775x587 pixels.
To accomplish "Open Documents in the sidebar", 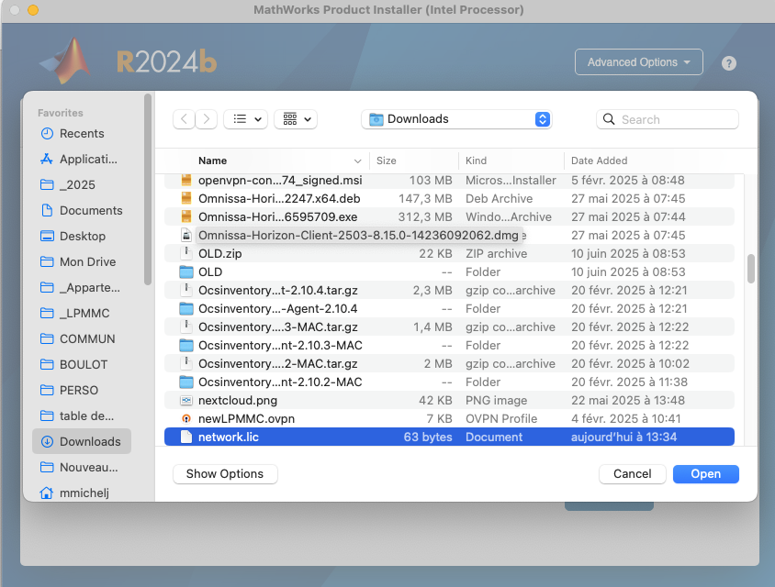I will click(82, 210).
